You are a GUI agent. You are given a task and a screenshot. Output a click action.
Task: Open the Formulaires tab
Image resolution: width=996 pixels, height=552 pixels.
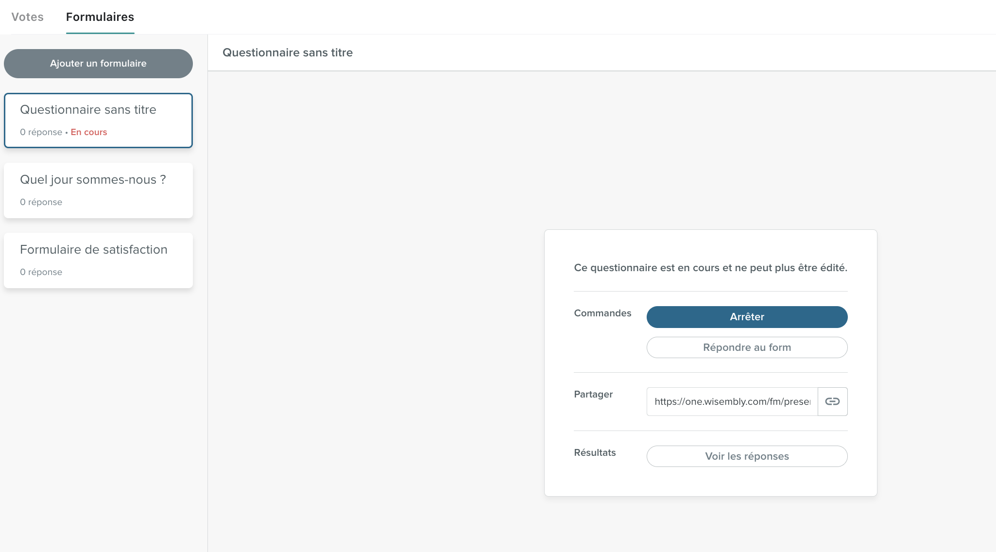pos(100,17)
